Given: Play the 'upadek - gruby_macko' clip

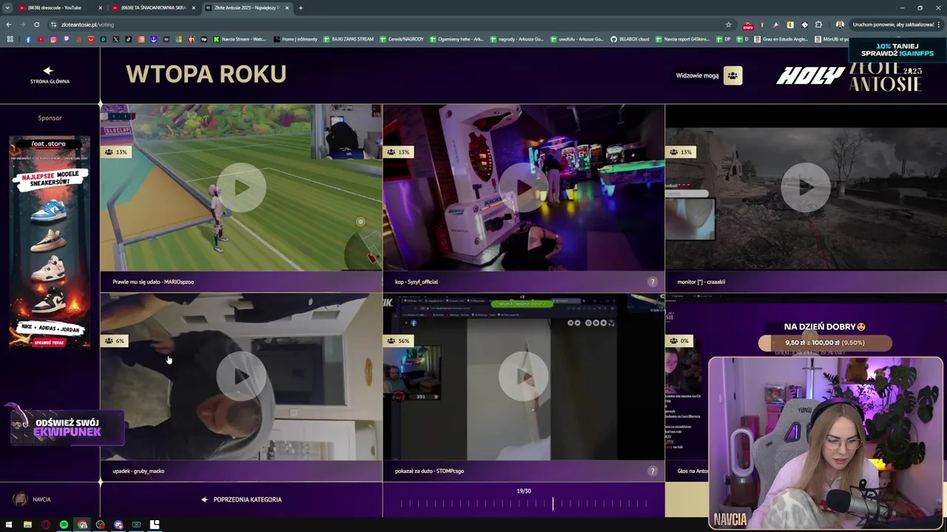Looking at the screenshot, I should pos(241,377).
